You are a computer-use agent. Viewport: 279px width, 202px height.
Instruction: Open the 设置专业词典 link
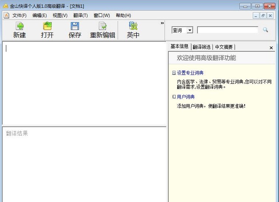tap(190, 73)
